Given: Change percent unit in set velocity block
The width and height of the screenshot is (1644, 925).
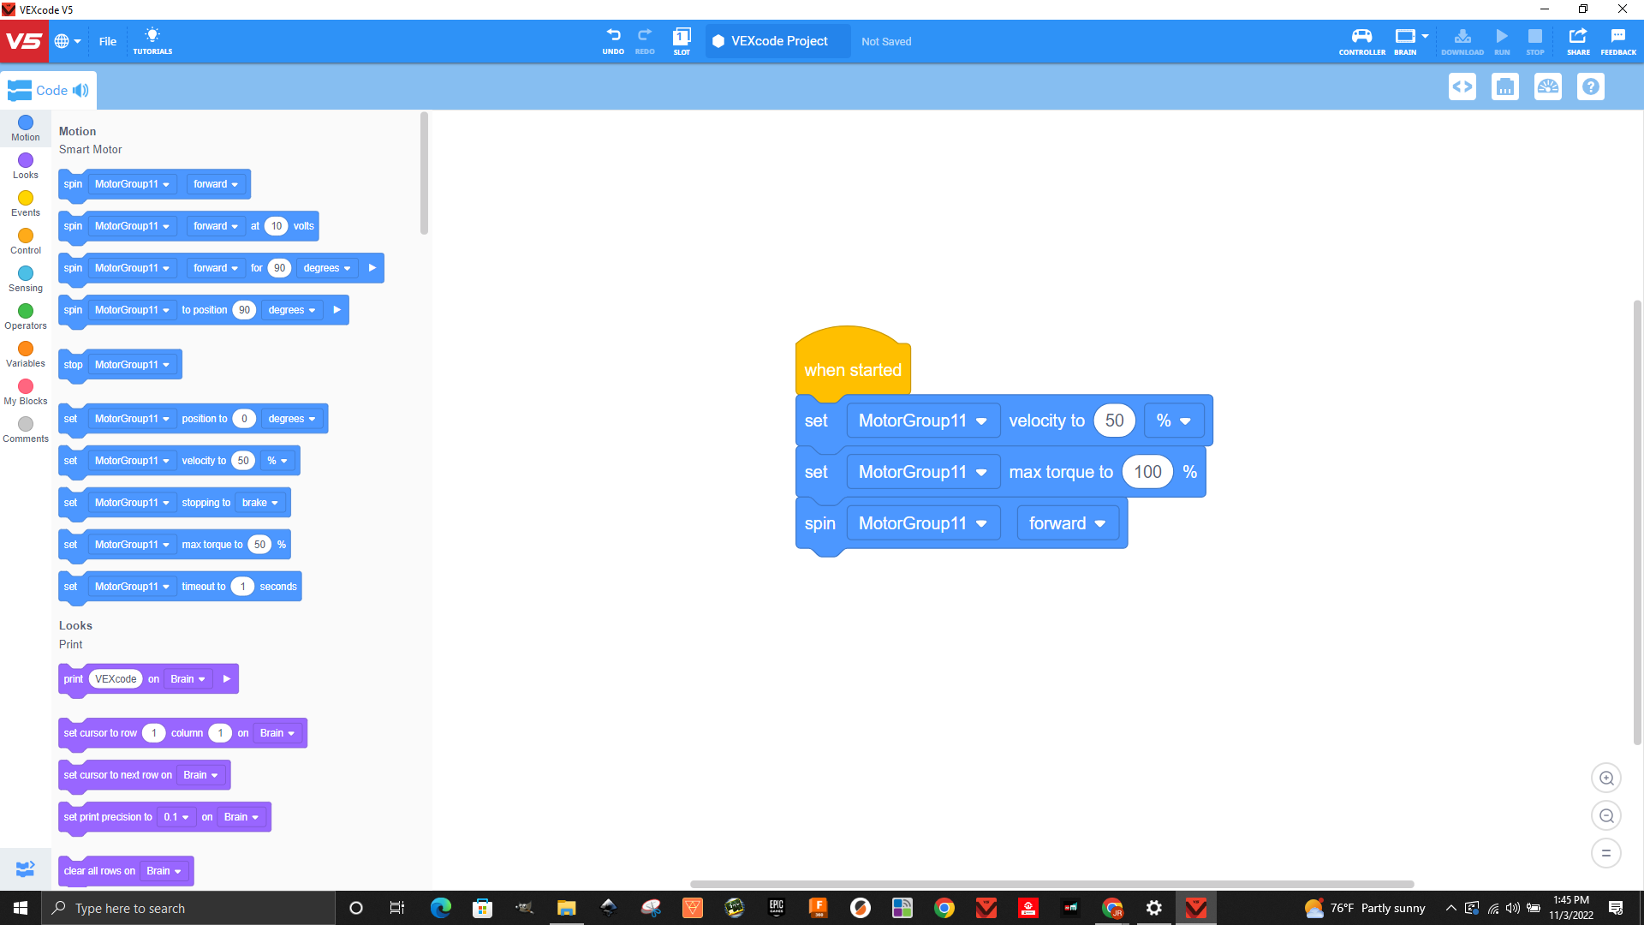Looking at the screenshot, I should click(1174, 421).
